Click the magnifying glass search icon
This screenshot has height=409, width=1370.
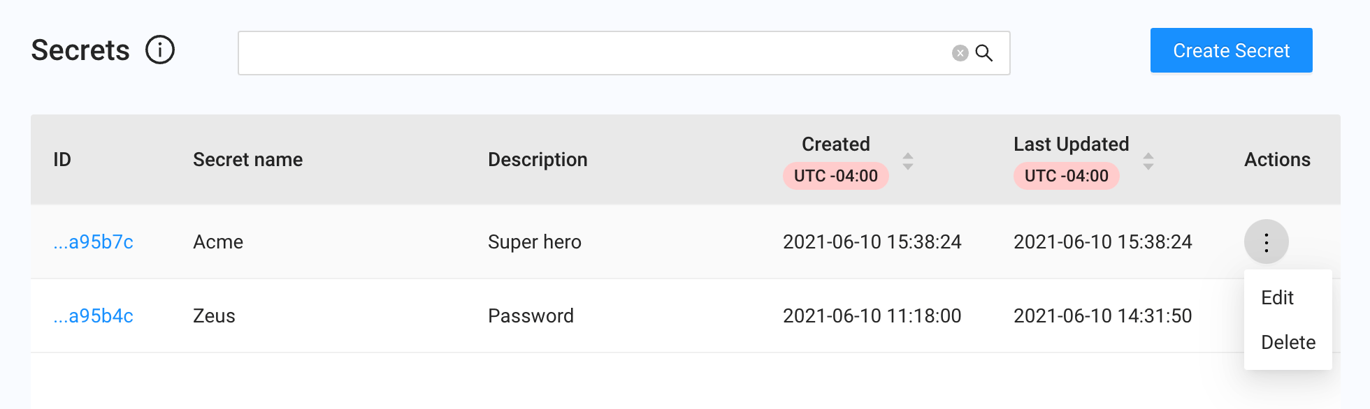click(x=984, y=53)
